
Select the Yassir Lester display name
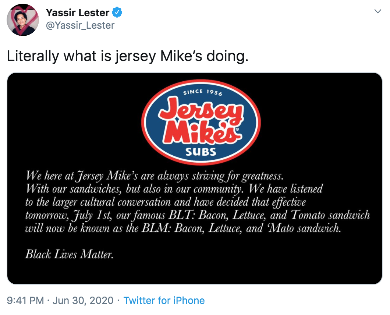pos(78,12)
